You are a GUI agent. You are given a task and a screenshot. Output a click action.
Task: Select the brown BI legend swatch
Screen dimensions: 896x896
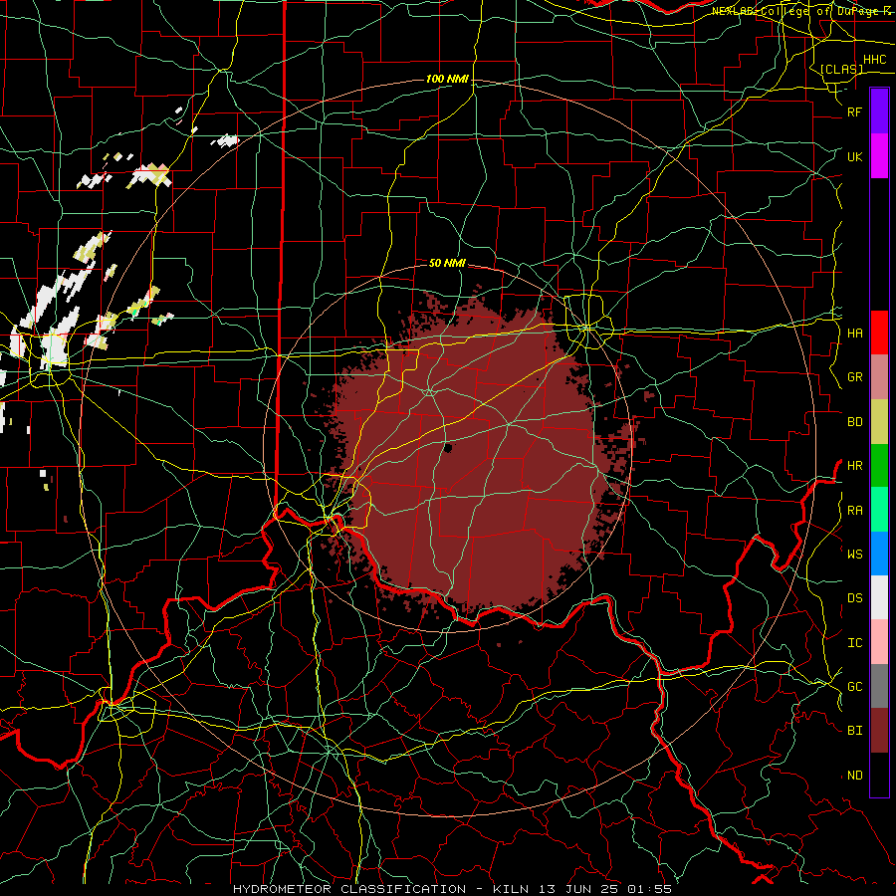pyautogui.click(x=879, y=731)
